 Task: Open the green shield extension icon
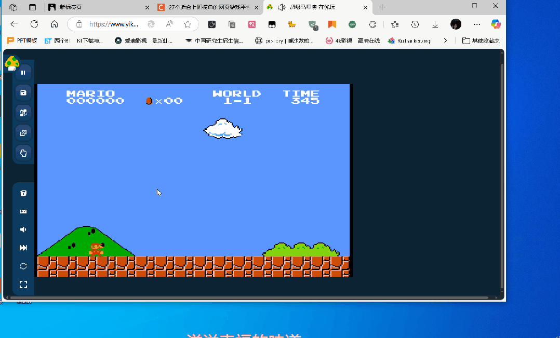(313, 24)
